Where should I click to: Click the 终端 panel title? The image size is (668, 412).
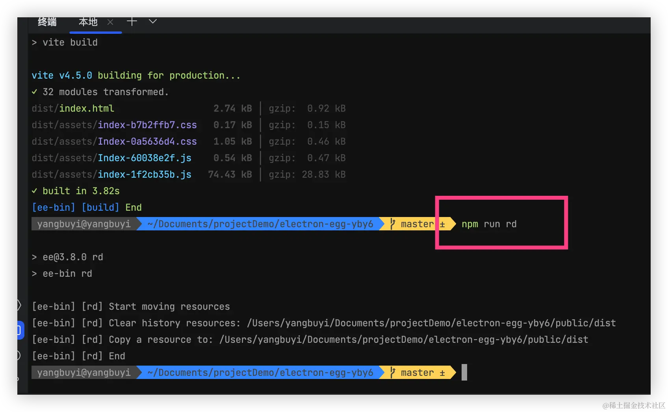click(x=47, y=22)
